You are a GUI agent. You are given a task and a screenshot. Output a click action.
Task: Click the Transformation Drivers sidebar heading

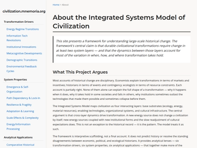[x=19, y=22]
